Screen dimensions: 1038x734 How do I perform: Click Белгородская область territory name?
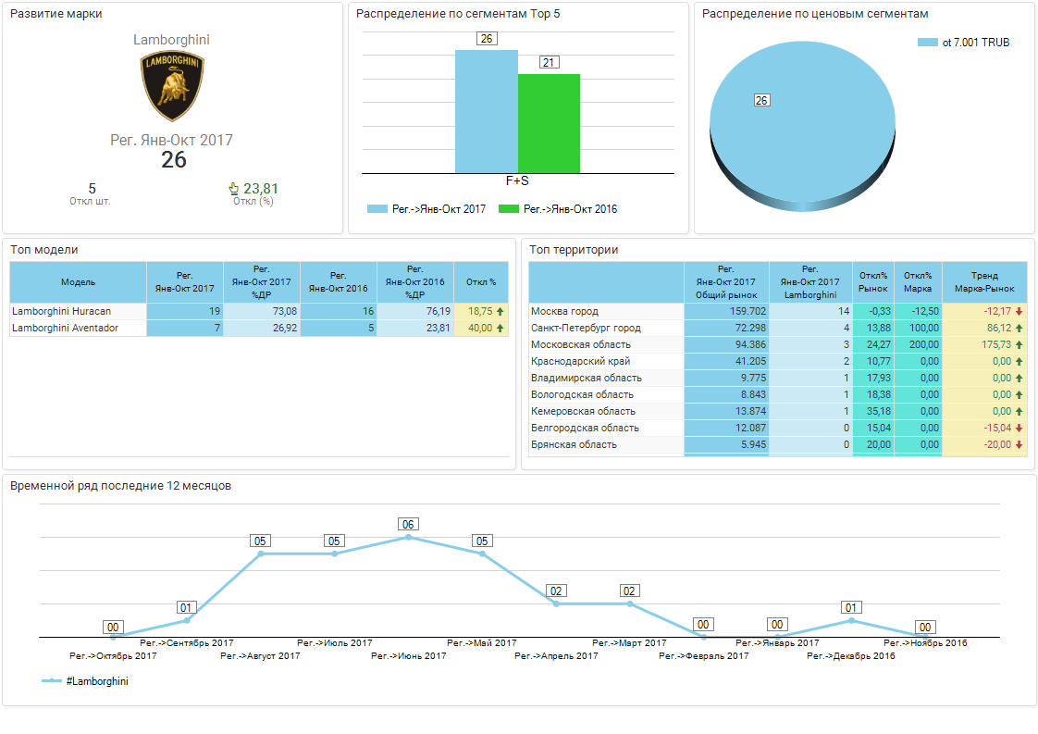(x=586, y=428)
